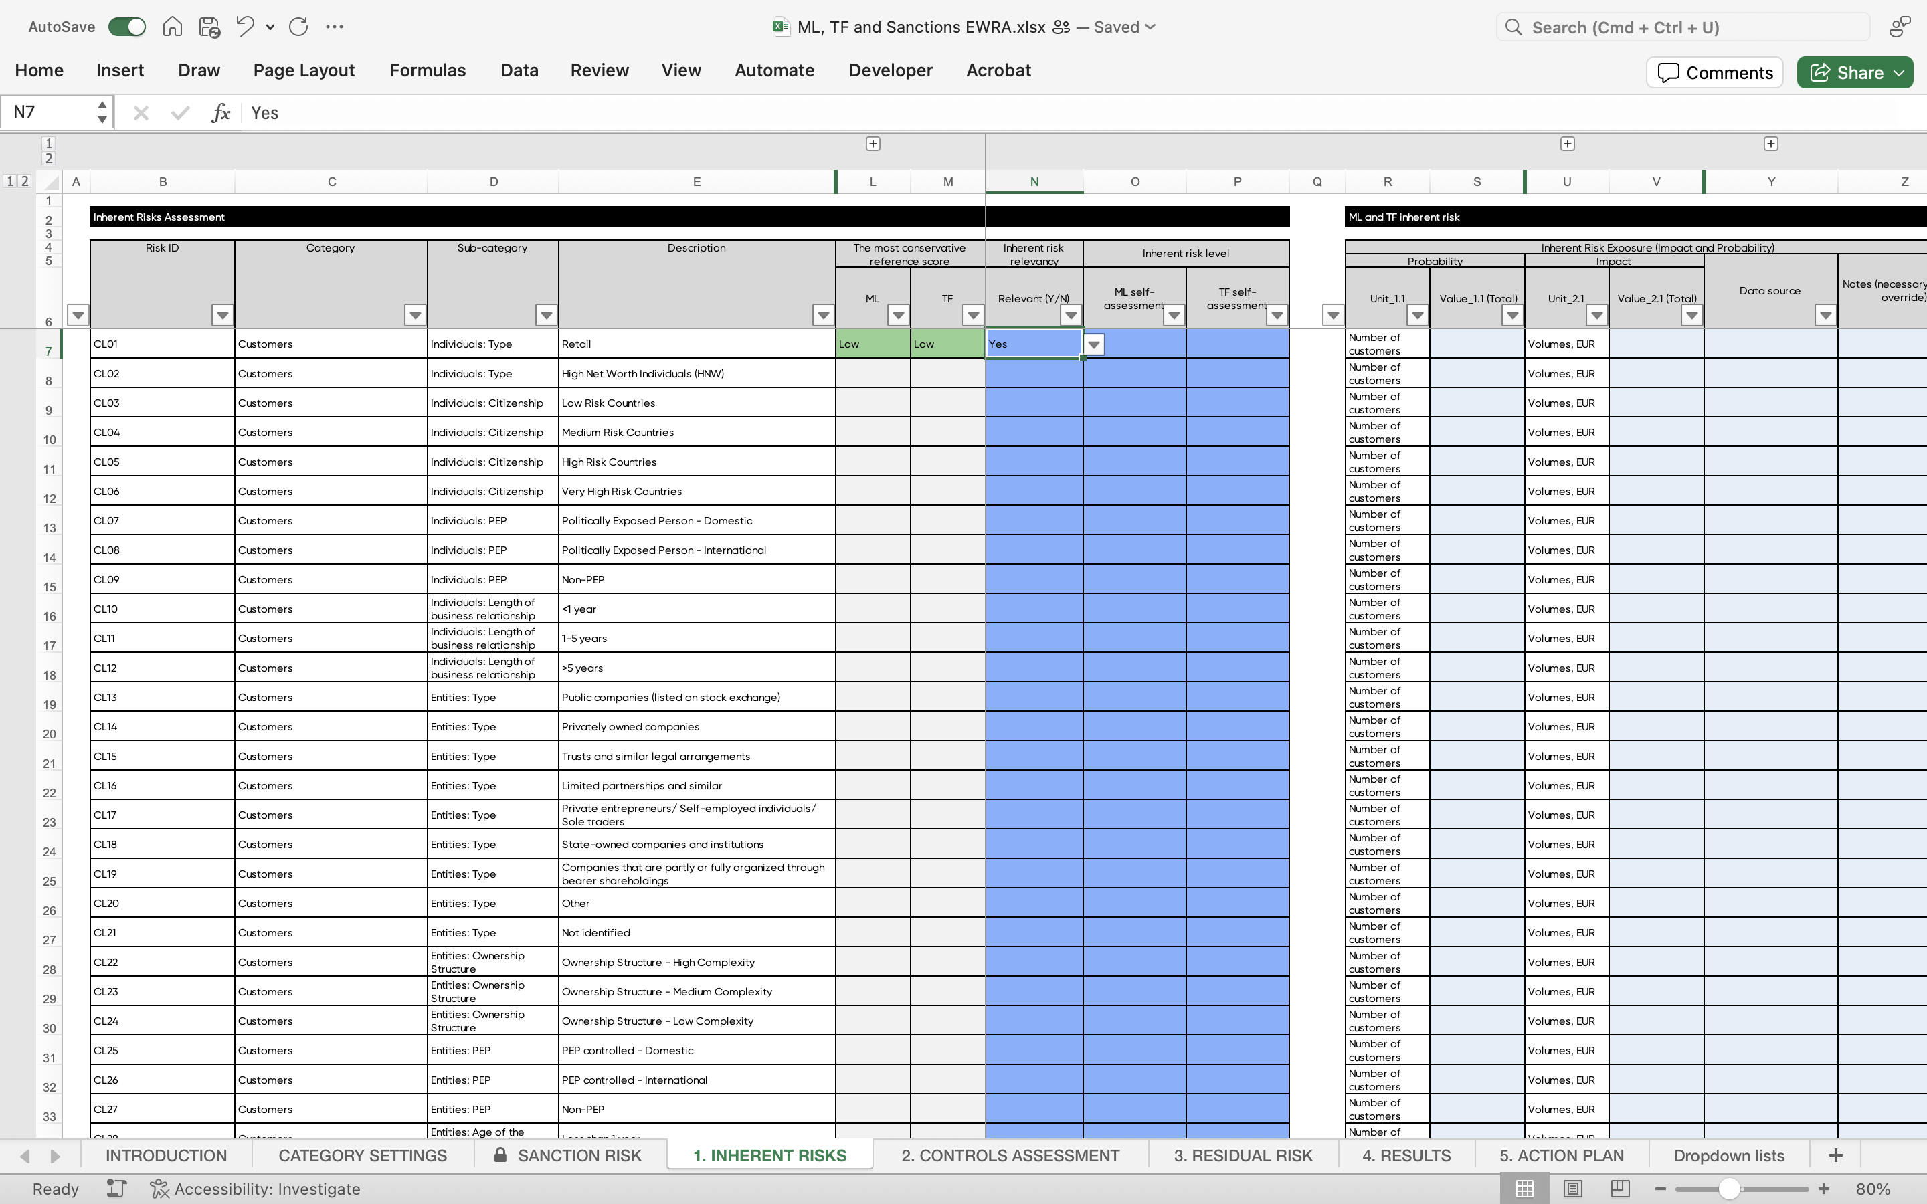Open the Comments panel

pyautogui.click(x=1713, y=72)
